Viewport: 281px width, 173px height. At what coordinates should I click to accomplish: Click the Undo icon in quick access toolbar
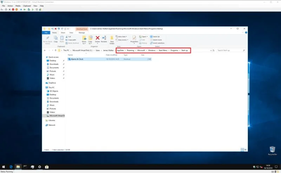coord(59,29)
